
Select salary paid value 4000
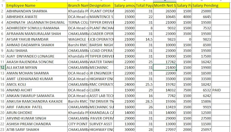pyautogui.click(x=184, y=17)
